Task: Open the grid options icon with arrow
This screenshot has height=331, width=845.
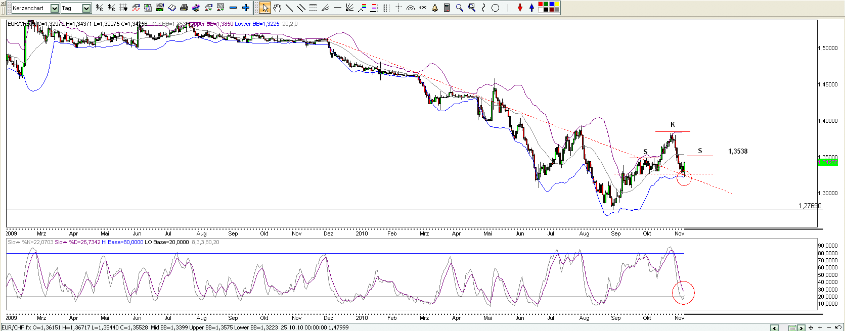Action: click(x=123, y=8)
